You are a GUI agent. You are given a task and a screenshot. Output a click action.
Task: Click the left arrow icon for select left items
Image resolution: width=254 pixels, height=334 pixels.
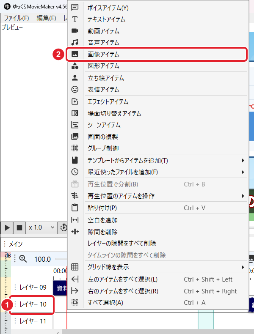click(75, 279)
